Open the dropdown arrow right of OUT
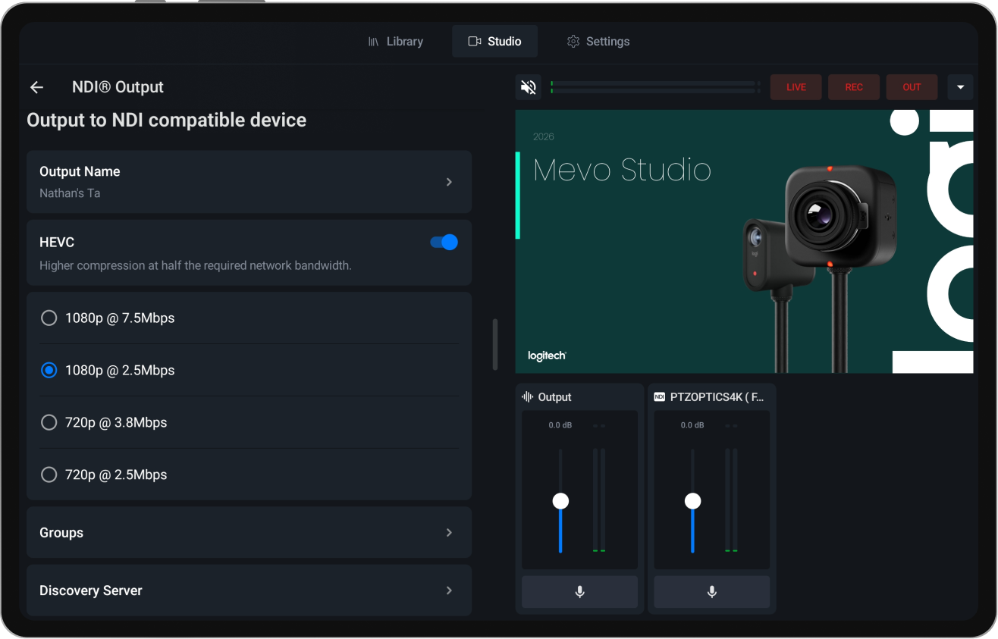998x639 pixels. pyautogui.click(x=960, y=86)
